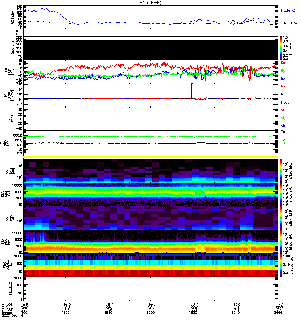301x321 pixels.
Task: Select the green By legend label
Action: (283, 71)
